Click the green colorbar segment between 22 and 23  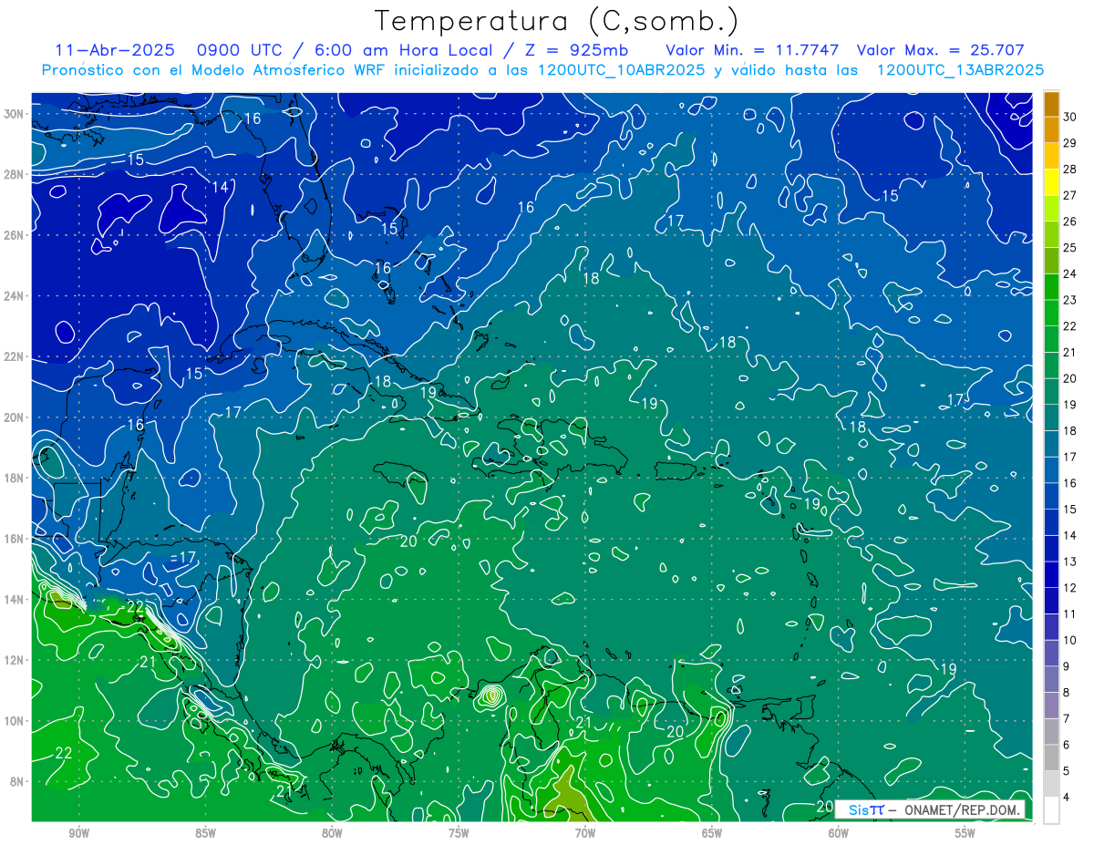(x=1051, y=313)
